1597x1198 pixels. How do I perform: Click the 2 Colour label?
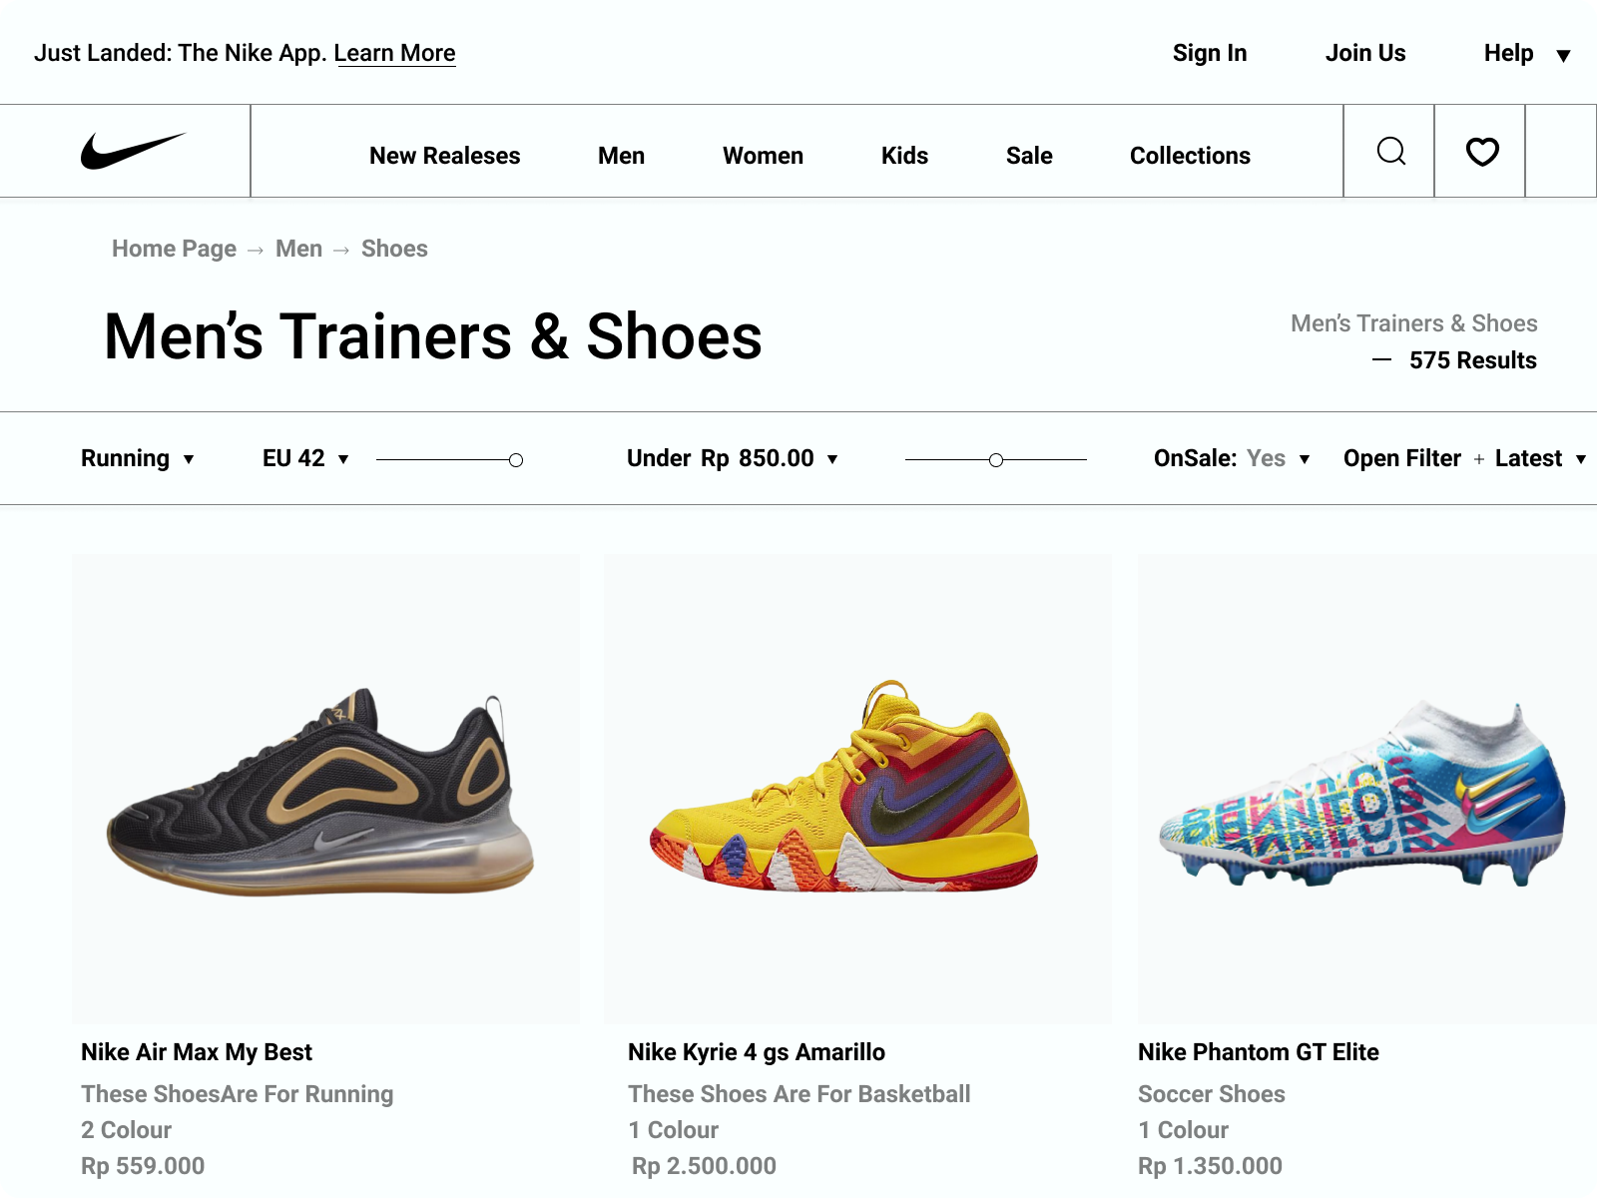point(126,1130)
